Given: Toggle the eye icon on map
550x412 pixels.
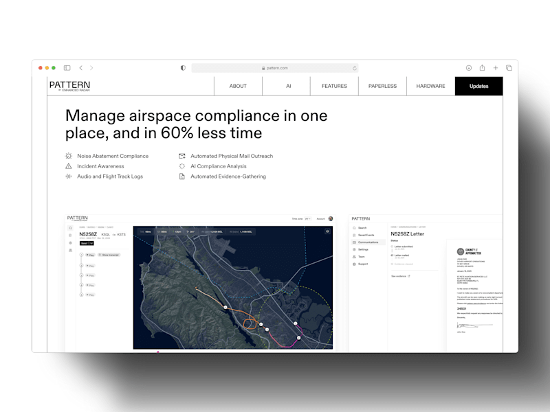Looking at the screenshot, I should click(327, 231).
